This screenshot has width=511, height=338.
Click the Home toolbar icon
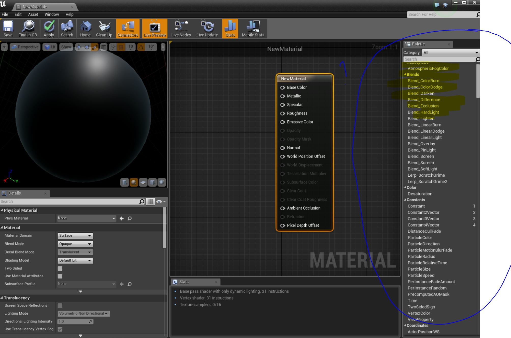(x=85, y=29)
